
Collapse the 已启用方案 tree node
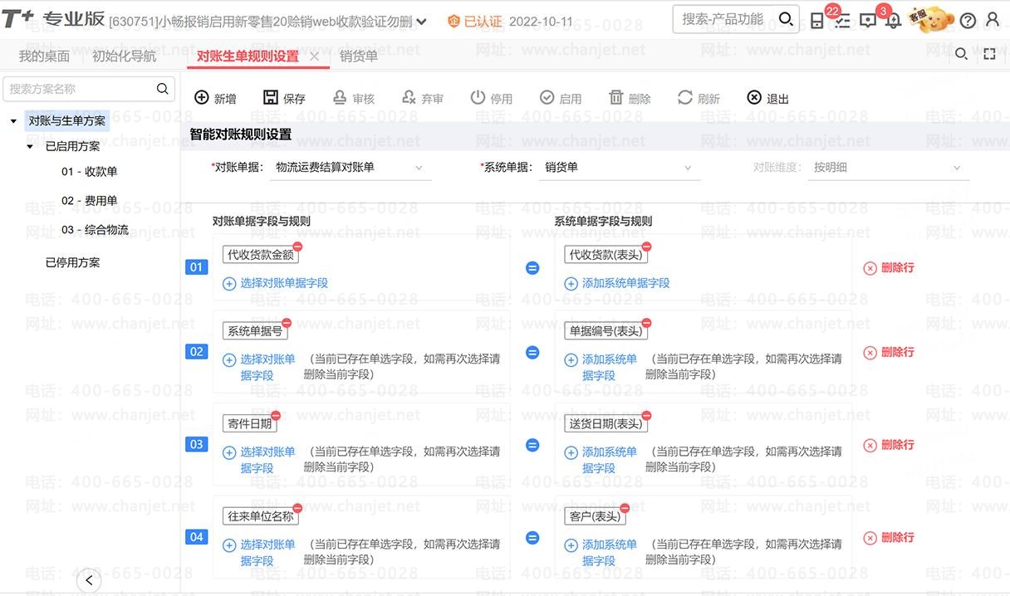pos(30,146)
